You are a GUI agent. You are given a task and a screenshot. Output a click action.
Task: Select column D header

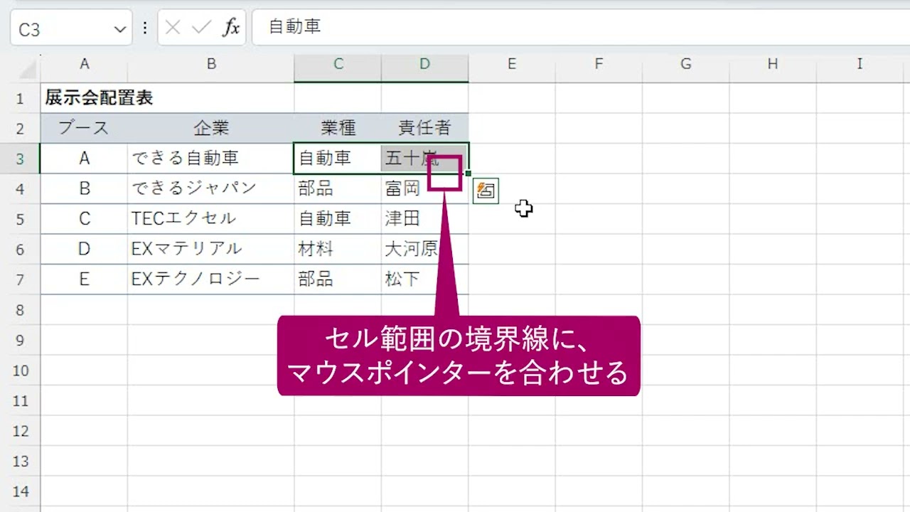[x=424, y=64]
